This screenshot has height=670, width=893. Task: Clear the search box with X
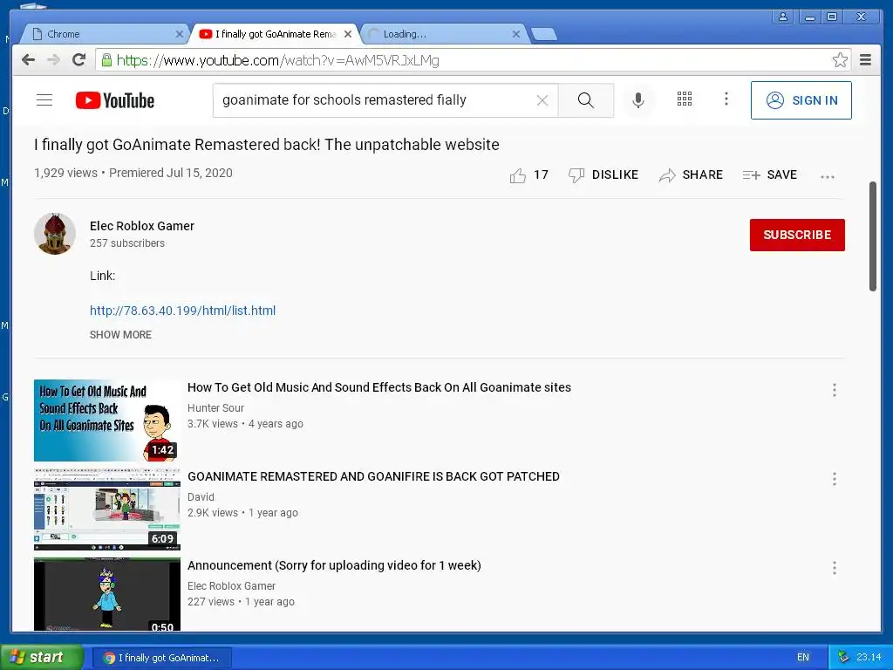542,100
